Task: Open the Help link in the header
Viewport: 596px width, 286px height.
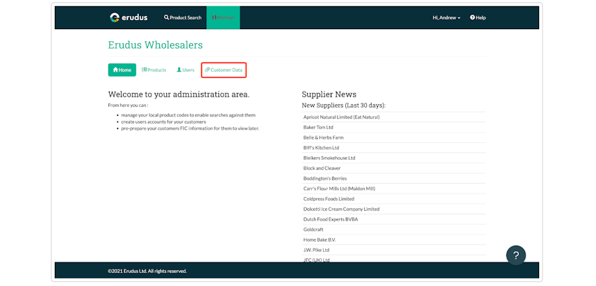Action: click(478, 17)
